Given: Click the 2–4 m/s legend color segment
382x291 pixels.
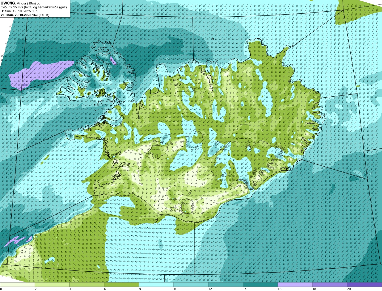Looking at the screenshot, I should 52,284.
